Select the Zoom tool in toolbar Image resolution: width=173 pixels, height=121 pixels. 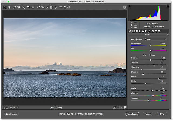coord(5,7)
